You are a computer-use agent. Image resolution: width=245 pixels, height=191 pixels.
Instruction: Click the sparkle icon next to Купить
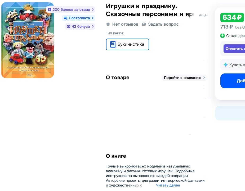tap(225, 65)
